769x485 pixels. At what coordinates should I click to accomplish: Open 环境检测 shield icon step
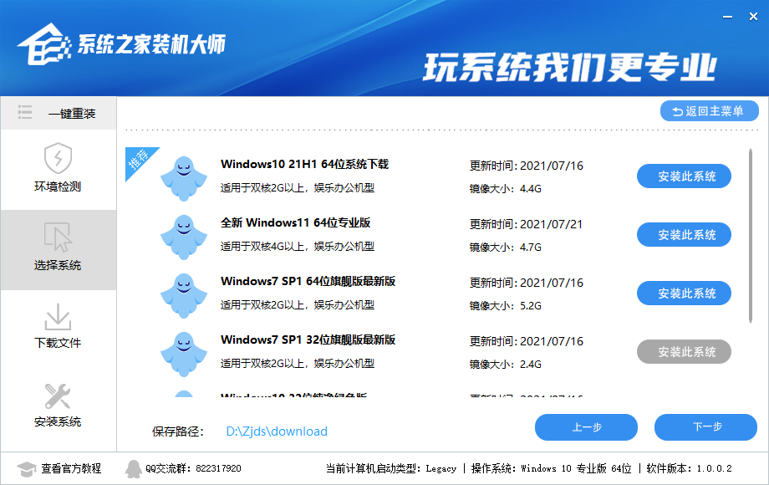(x=58, y=158)
